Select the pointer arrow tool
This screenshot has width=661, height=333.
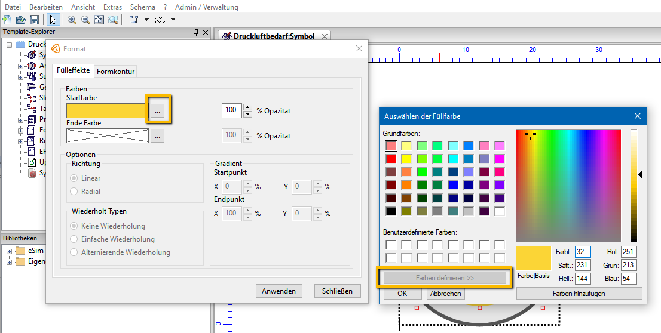53,20
